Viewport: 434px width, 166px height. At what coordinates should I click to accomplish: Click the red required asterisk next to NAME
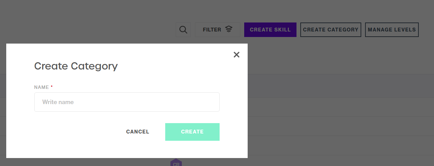(x=52, y=87)
